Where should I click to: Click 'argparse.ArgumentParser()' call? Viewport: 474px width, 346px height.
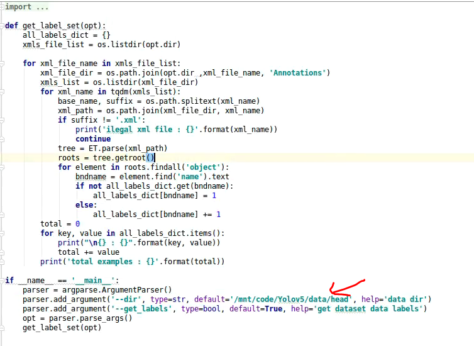point(117,290)
